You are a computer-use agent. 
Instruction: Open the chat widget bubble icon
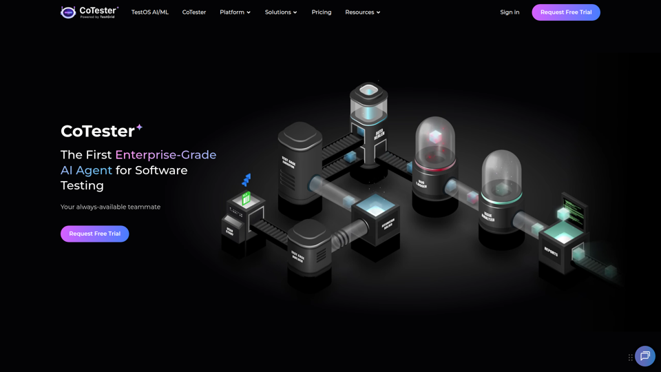click(645, 356)
